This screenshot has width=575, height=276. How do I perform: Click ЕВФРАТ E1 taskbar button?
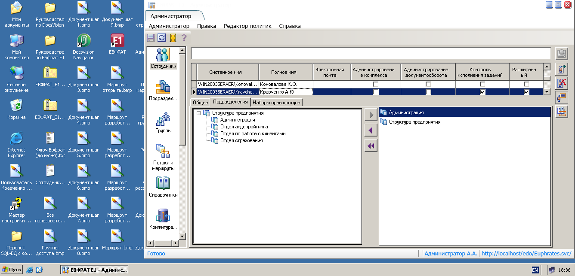coord(94,270)
